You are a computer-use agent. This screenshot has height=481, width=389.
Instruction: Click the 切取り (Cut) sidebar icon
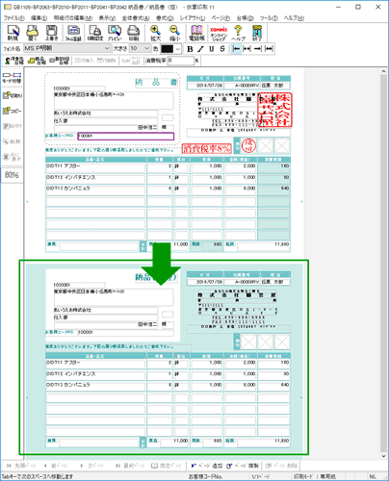(x=12, y=95)
